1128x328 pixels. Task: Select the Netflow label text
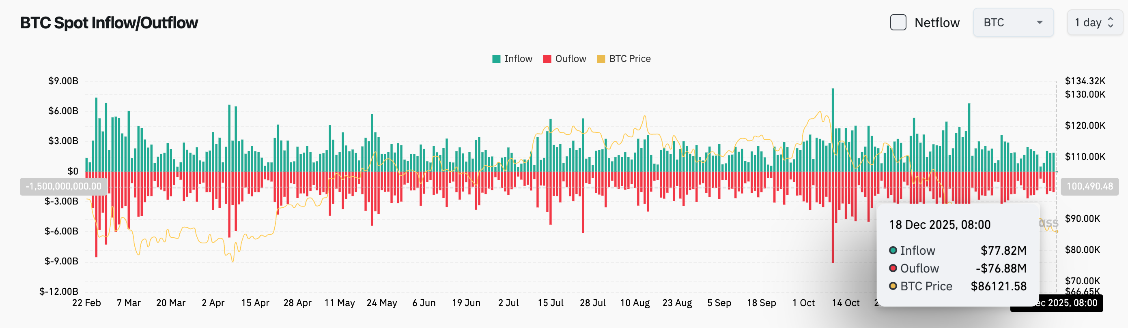[x=937, y=22]
